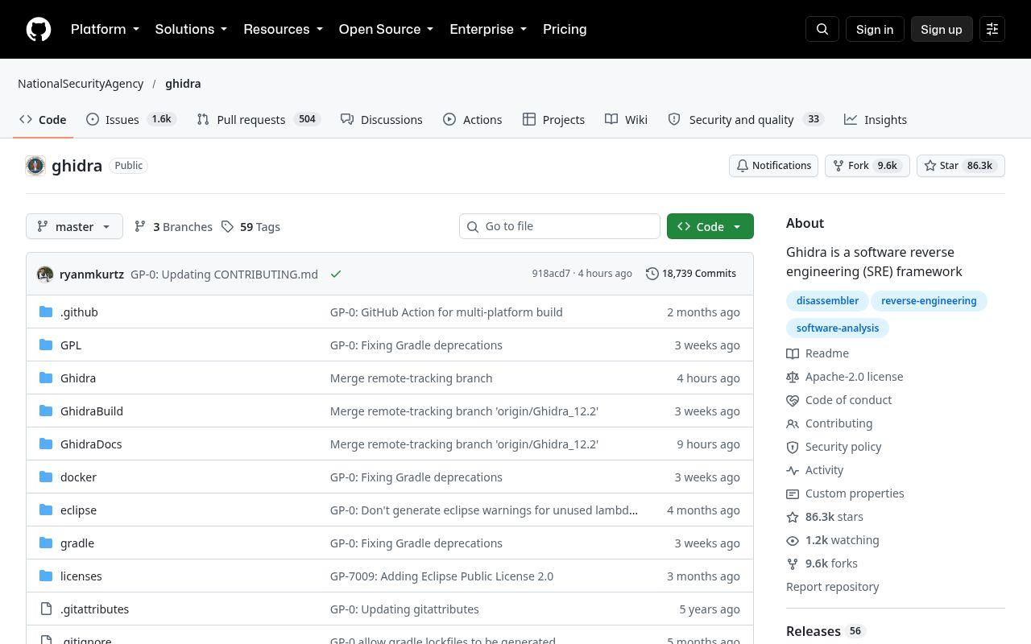Open the licenses folder icon
1031x644 pixels.
pos(46,576)
